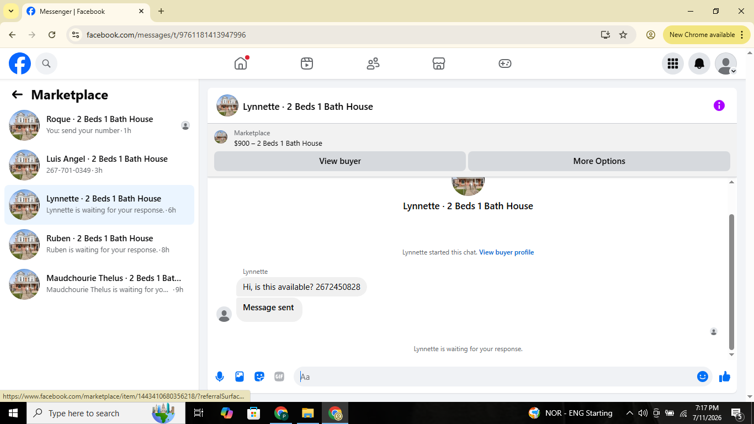
Task: Pick a GIF with the GIF icon
Action: pyautogui.click(x=279, y=377)
